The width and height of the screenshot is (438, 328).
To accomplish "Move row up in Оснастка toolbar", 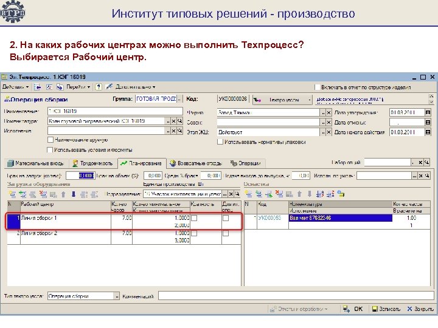I will pyautogui.click(x=299, y=194).
